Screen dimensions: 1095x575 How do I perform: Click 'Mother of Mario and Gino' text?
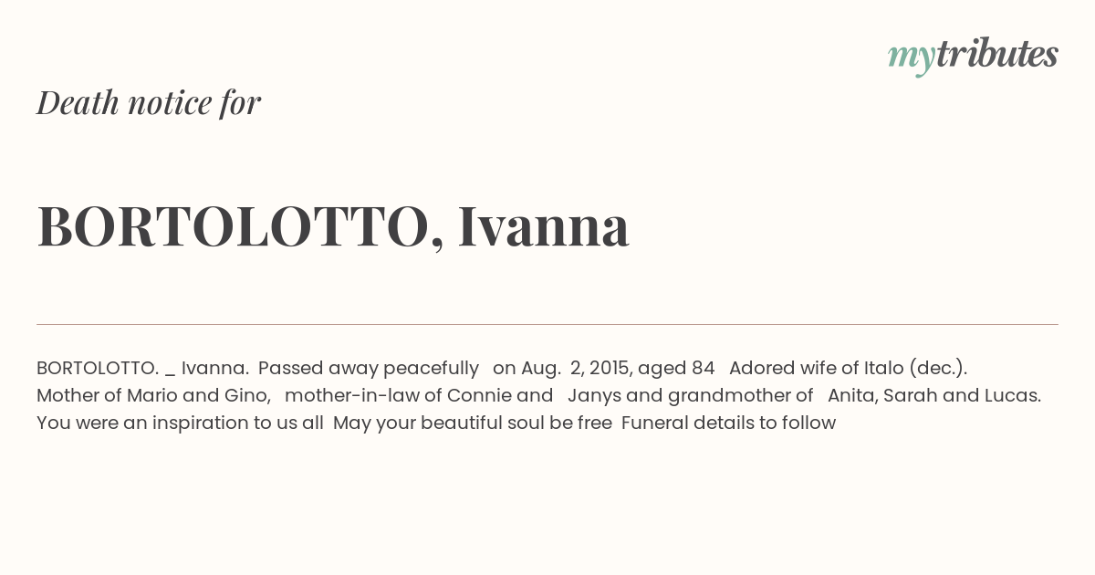point(153,395)
